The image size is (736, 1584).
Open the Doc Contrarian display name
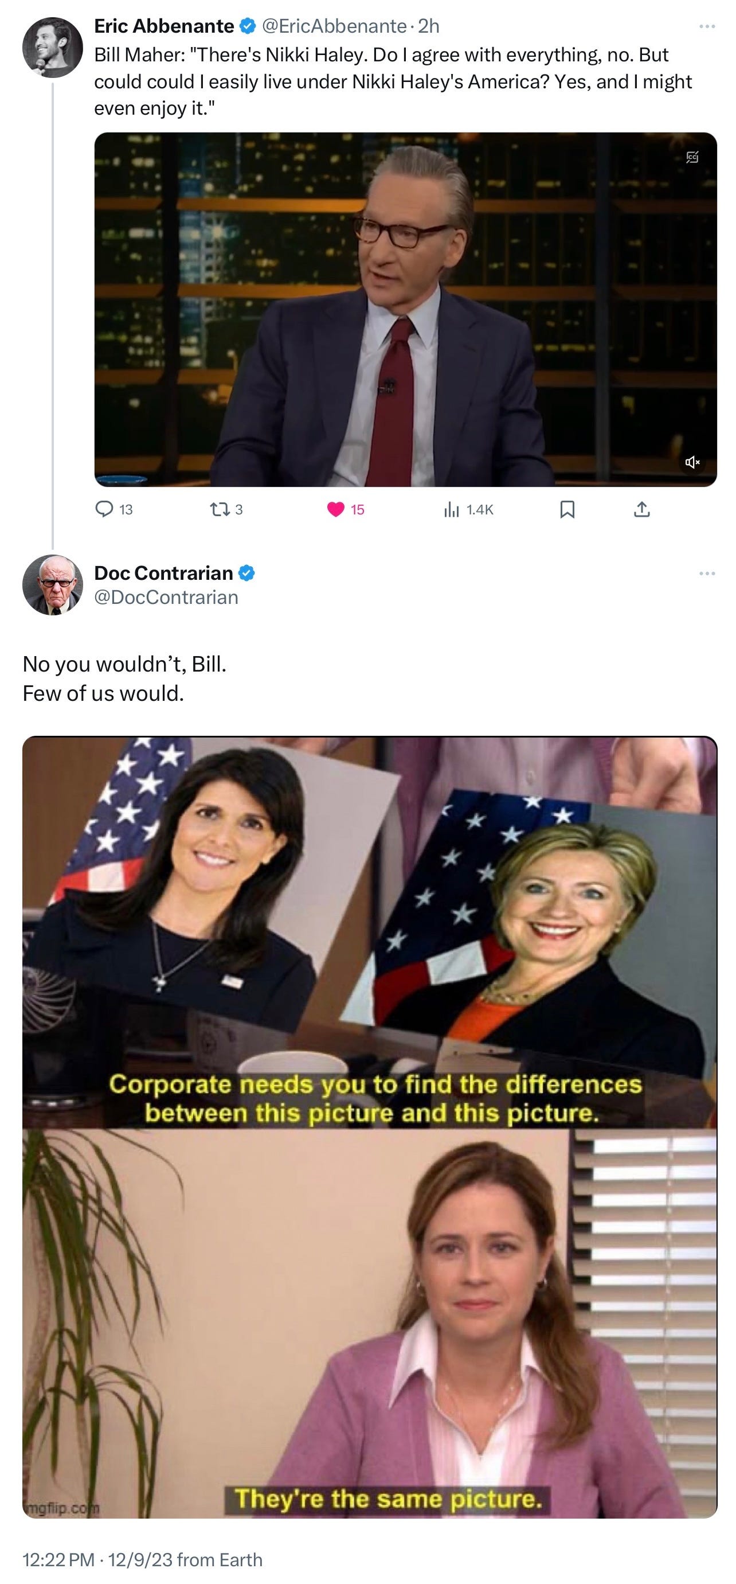click(163, 572)
